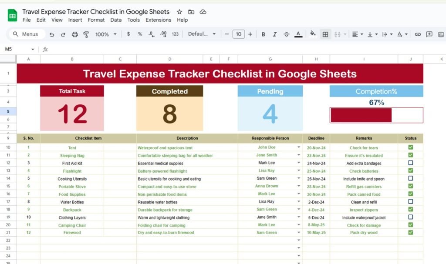Open responsible person dropdown for Tent row 11 Jane Smith
The width and height of the screenshot is (446, 264).
click(299, 155)
